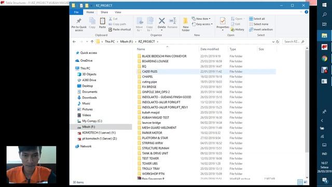Open the File menu tab
Viewport: 332px width, 187px height.
point(76,12)
